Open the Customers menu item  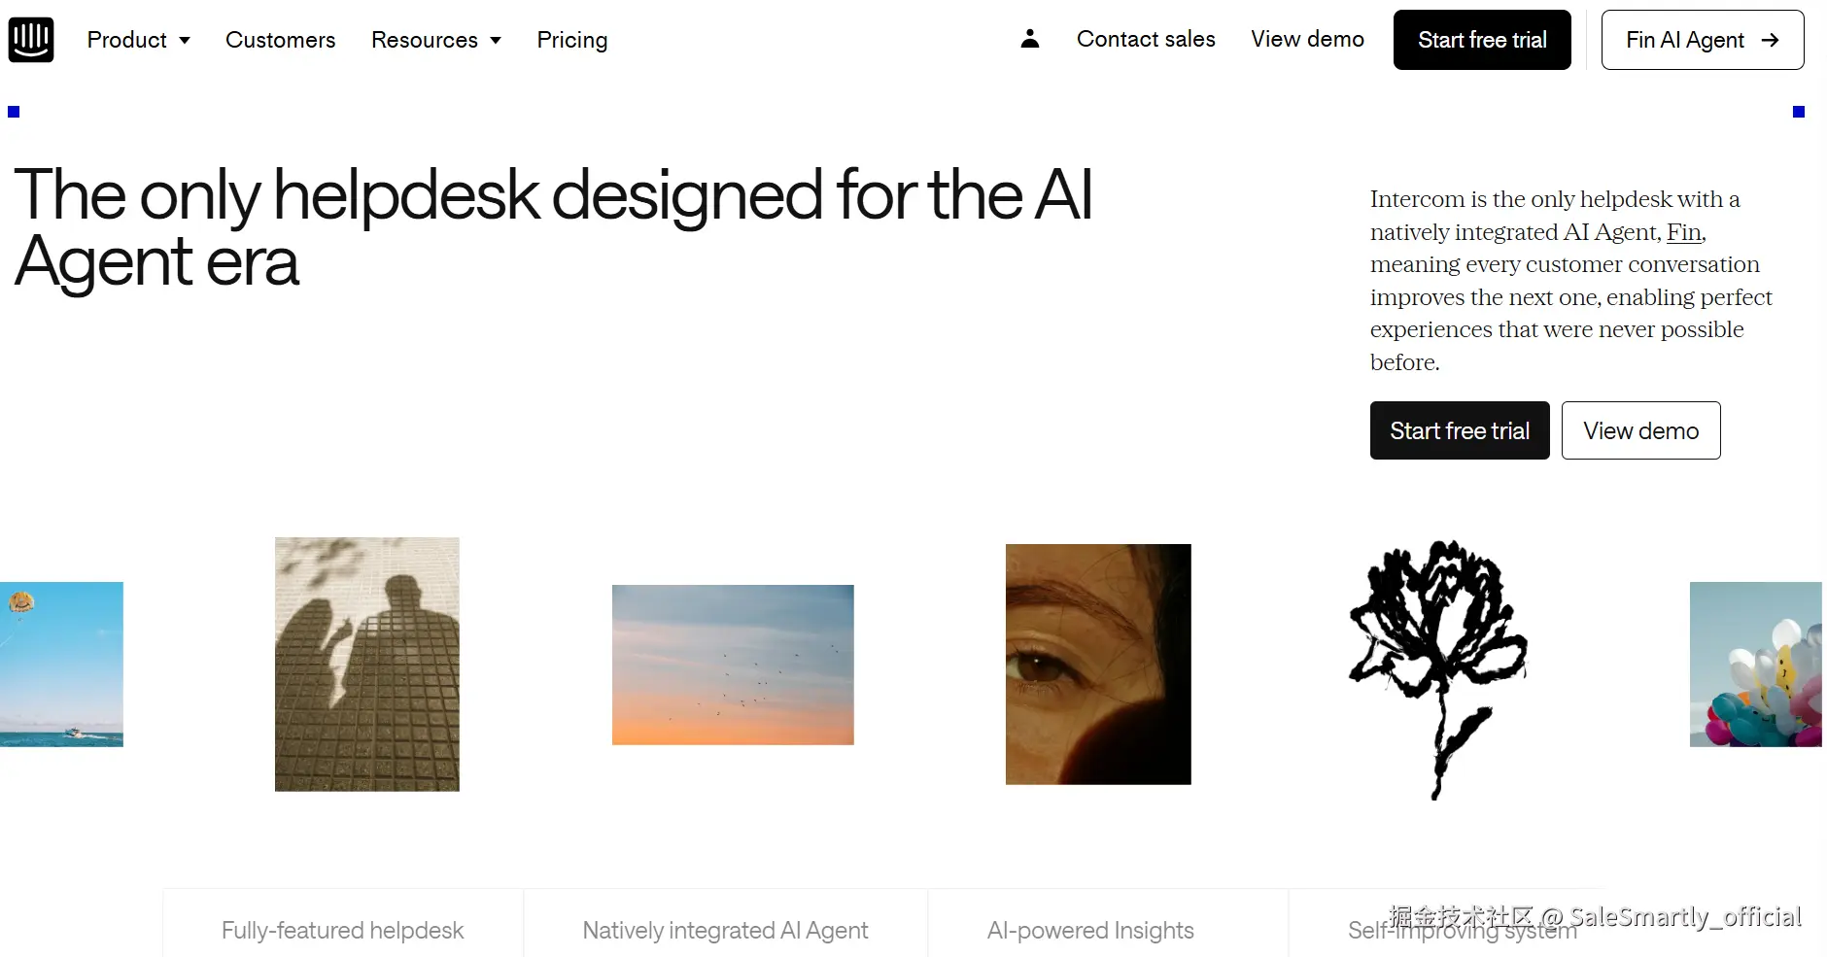coord(280,40)
